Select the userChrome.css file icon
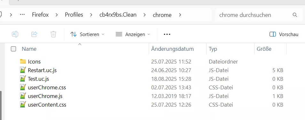The height and width of the screenshot is (120, 305). click(23, 87)
